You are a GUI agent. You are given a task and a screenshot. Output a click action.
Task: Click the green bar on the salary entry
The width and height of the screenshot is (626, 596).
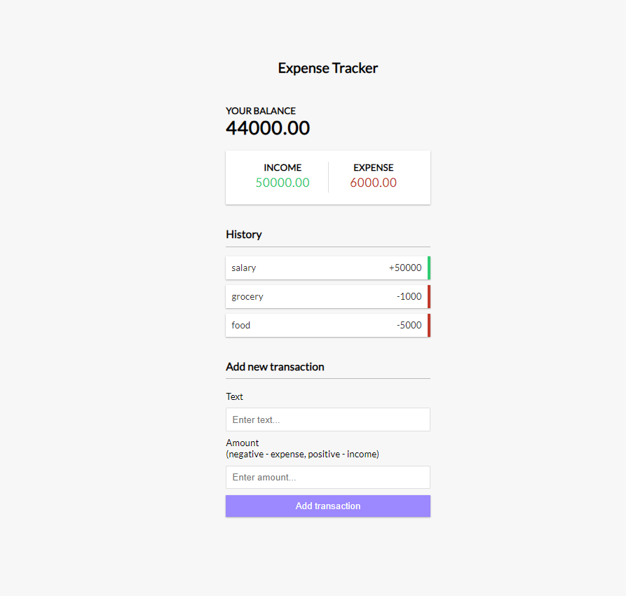tap(429, 268)
